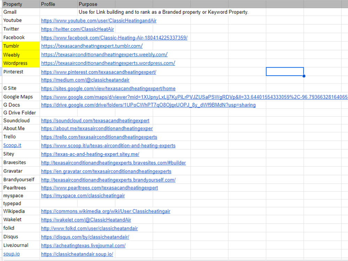Screen dimensions: 348x261
Task: Open the Brandyourself profile link
Action: [108, 180]
